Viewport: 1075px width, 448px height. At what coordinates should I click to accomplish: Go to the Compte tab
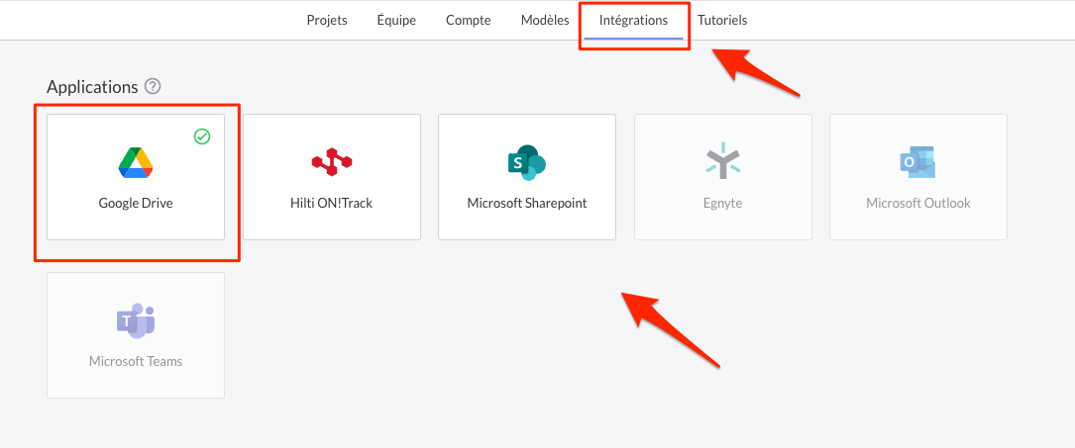pos(469,20)
